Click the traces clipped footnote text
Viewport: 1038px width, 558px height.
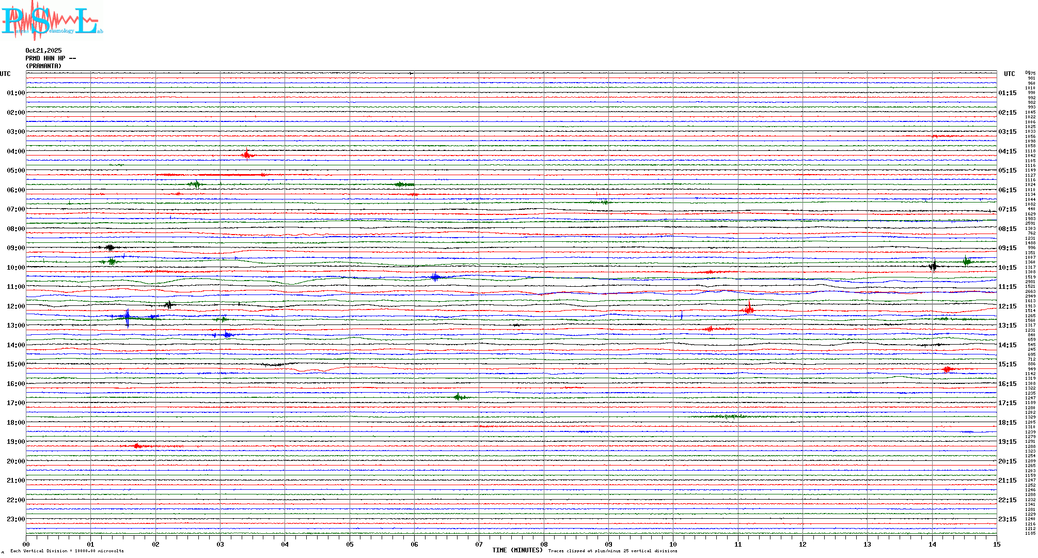click(612, 551)
